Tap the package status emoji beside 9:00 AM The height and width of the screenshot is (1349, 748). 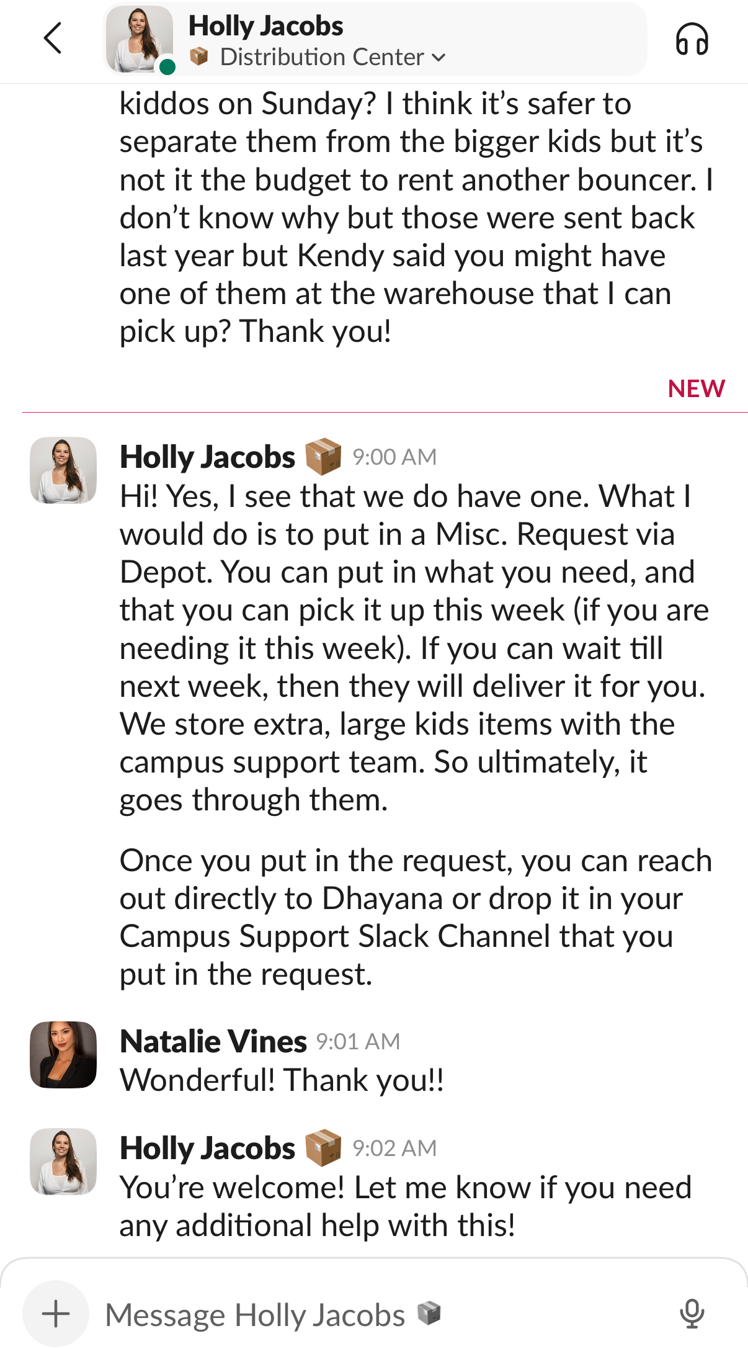click(323, 457)
